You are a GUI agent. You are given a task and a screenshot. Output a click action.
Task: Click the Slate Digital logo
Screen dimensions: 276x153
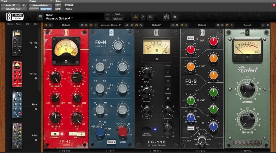click(15, 17)
